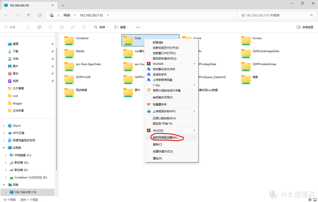The image size is (318, 202).
Task: Choose 上传到夸克网盘
Action: [x=171, y=80]
